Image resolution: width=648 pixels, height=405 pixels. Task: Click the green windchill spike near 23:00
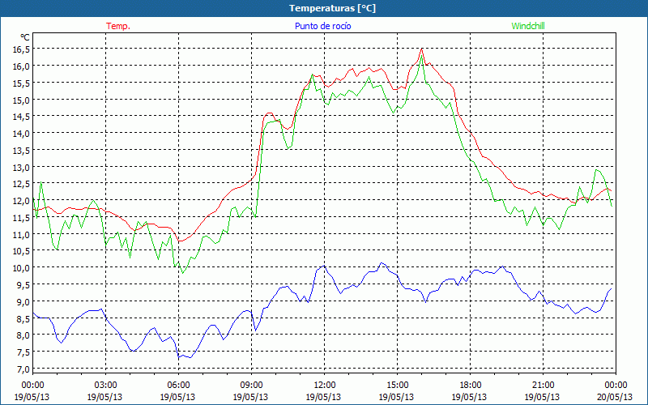[596, 169]
